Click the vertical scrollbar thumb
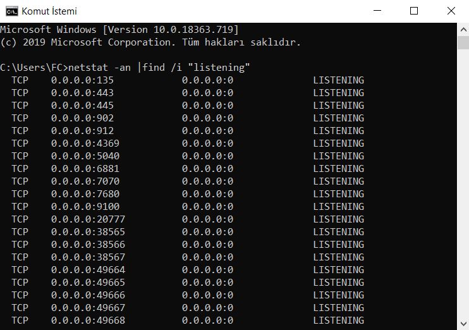469x330 pixels. (463, 42)
